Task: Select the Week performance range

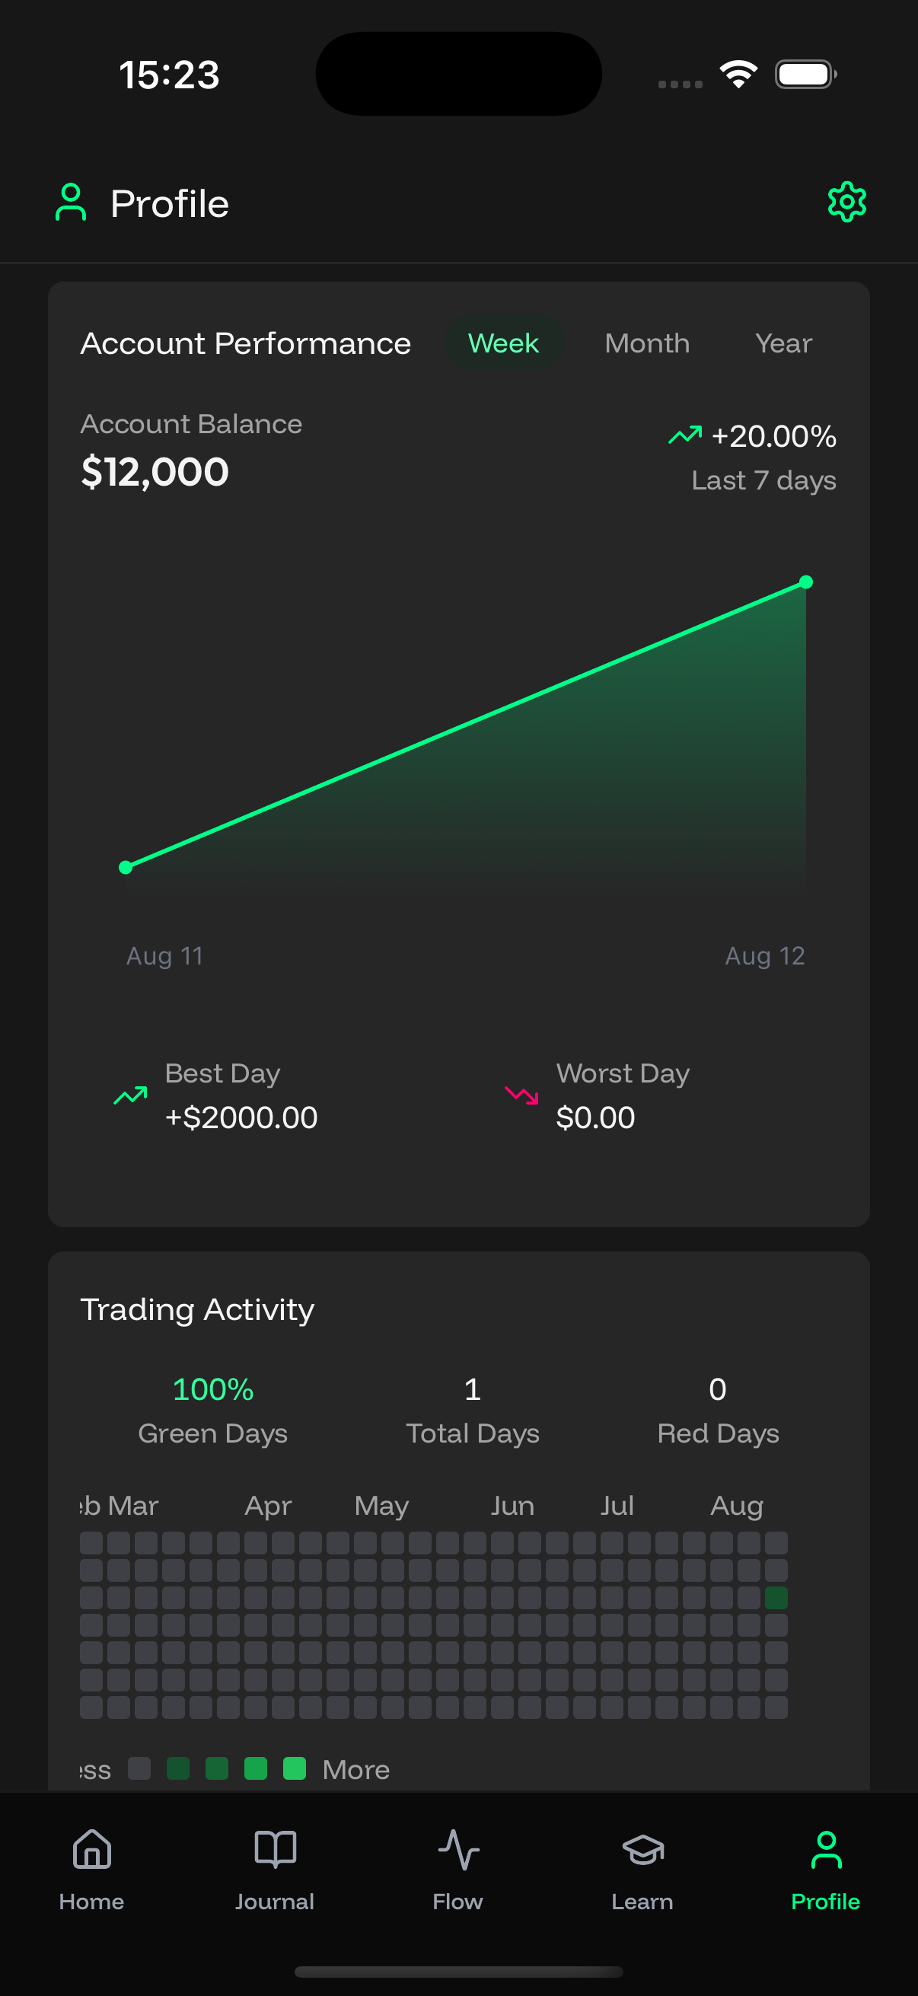Action: point(503,343)
